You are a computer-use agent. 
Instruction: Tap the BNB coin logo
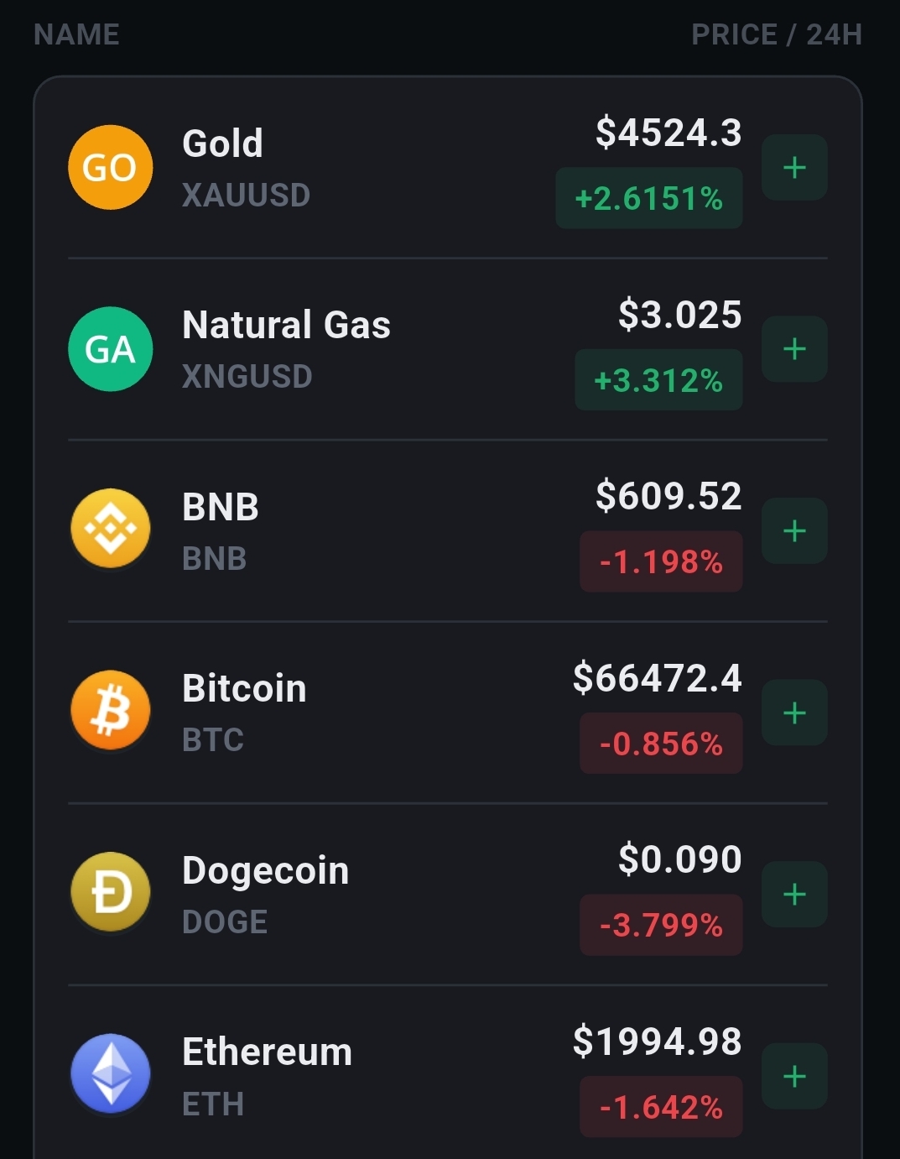click(110, 530)
